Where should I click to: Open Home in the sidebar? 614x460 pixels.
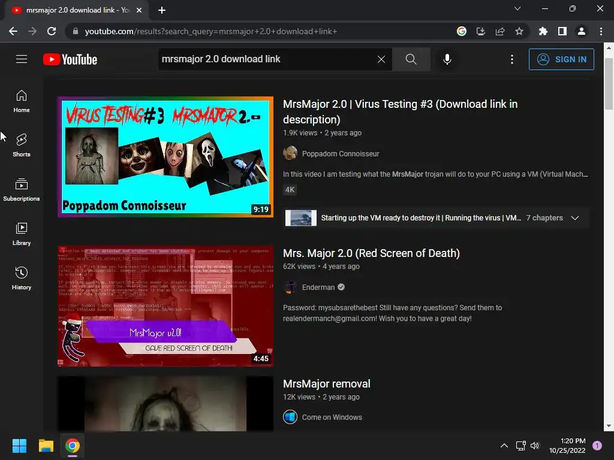pyautogui.click(x=22, y=101)
